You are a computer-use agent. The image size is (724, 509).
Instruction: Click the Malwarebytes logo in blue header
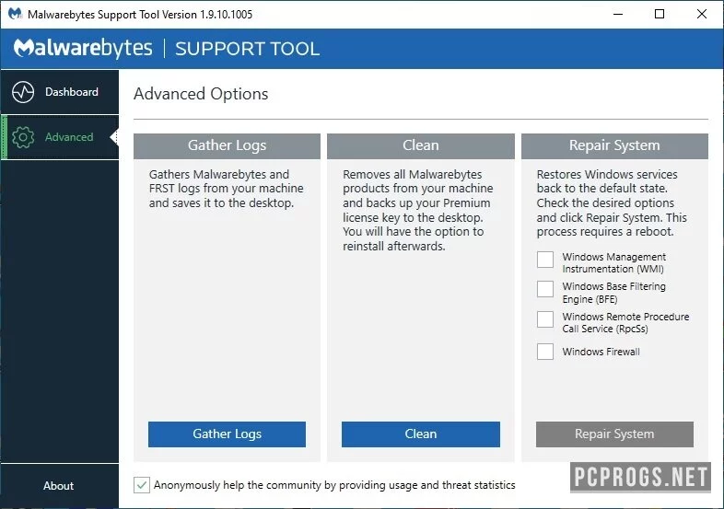[x=83, y=49]
